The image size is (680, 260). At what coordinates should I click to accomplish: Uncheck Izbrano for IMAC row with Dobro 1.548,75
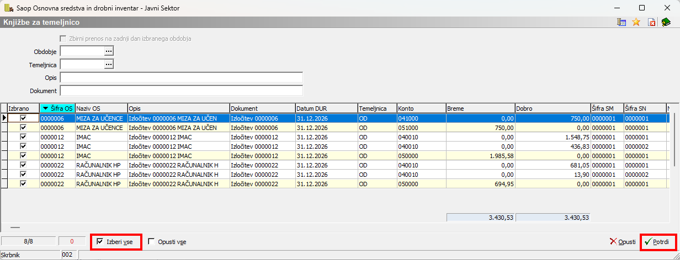coord(23,137)
